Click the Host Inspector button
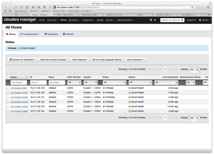The height and width of the screenshot is (155, 214). (x=79, y=60)
